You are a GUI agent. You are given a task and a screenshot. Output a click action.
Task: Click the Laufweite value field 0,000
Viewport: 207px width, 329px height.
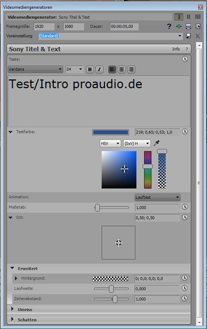pyautogui.click(x=157, y=289)
